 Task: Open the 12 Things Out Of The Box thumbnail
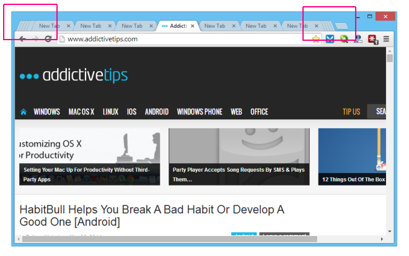pos(352,156)
